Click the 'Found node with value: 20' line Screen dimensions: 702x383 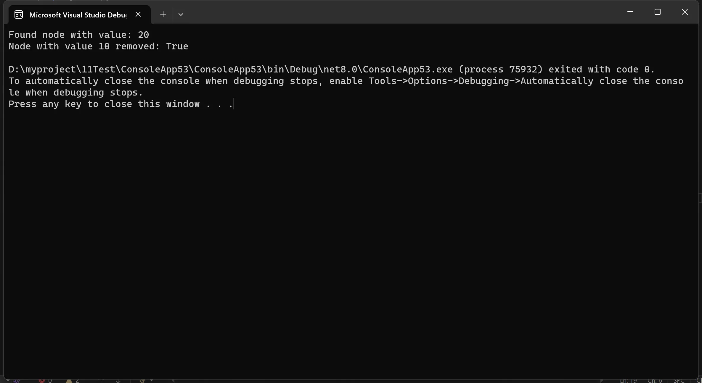point(79,35)
